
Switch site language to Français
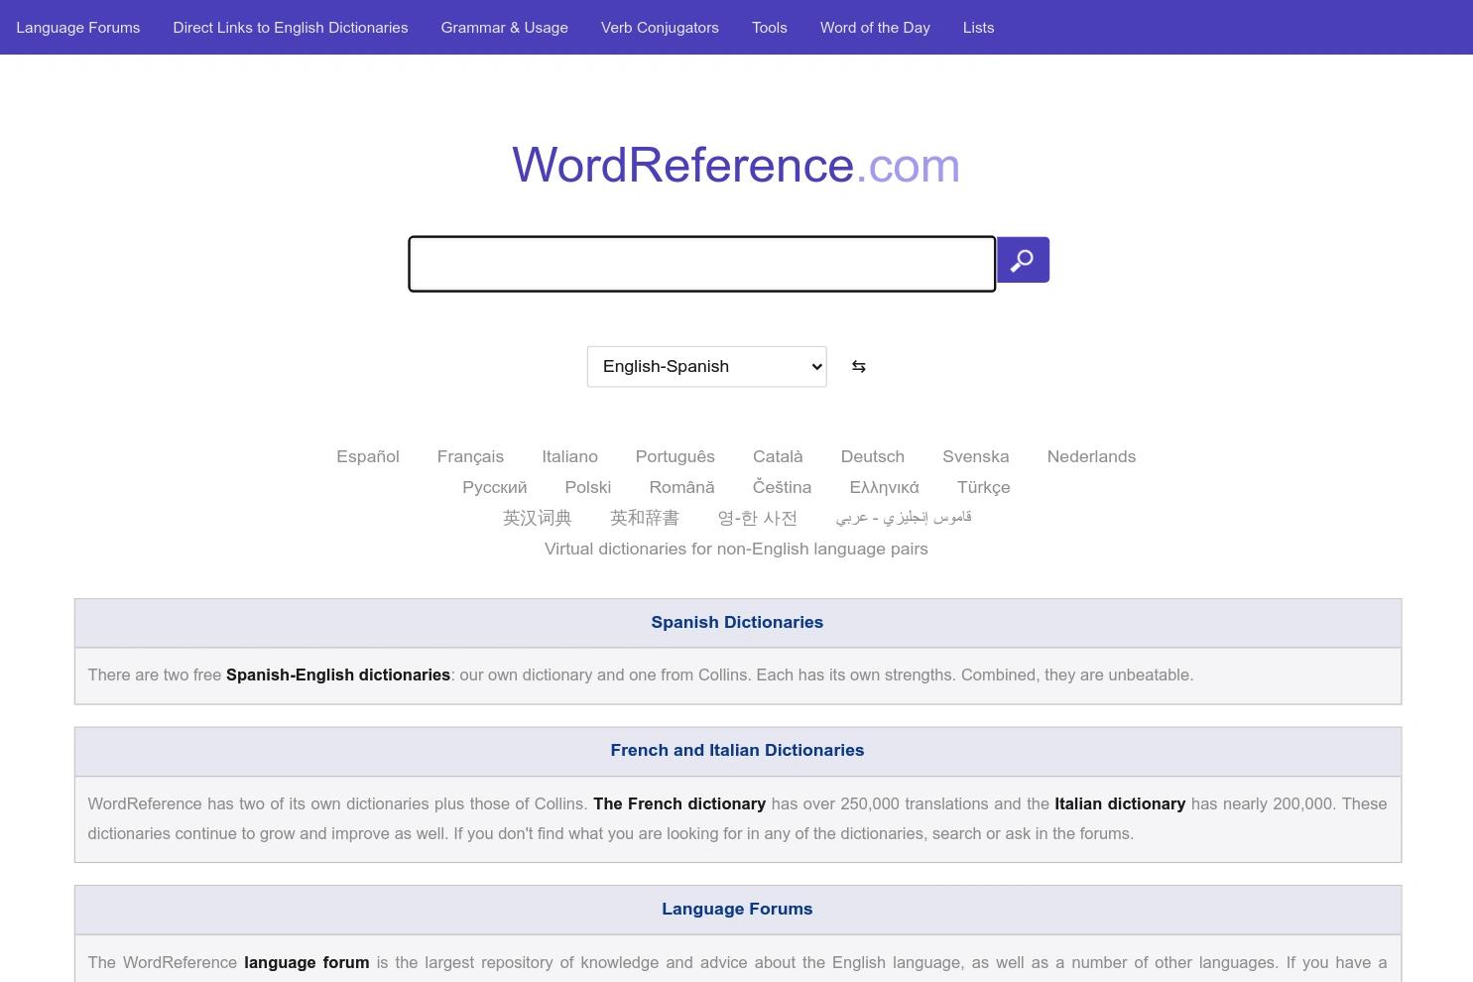click(470, 456)
